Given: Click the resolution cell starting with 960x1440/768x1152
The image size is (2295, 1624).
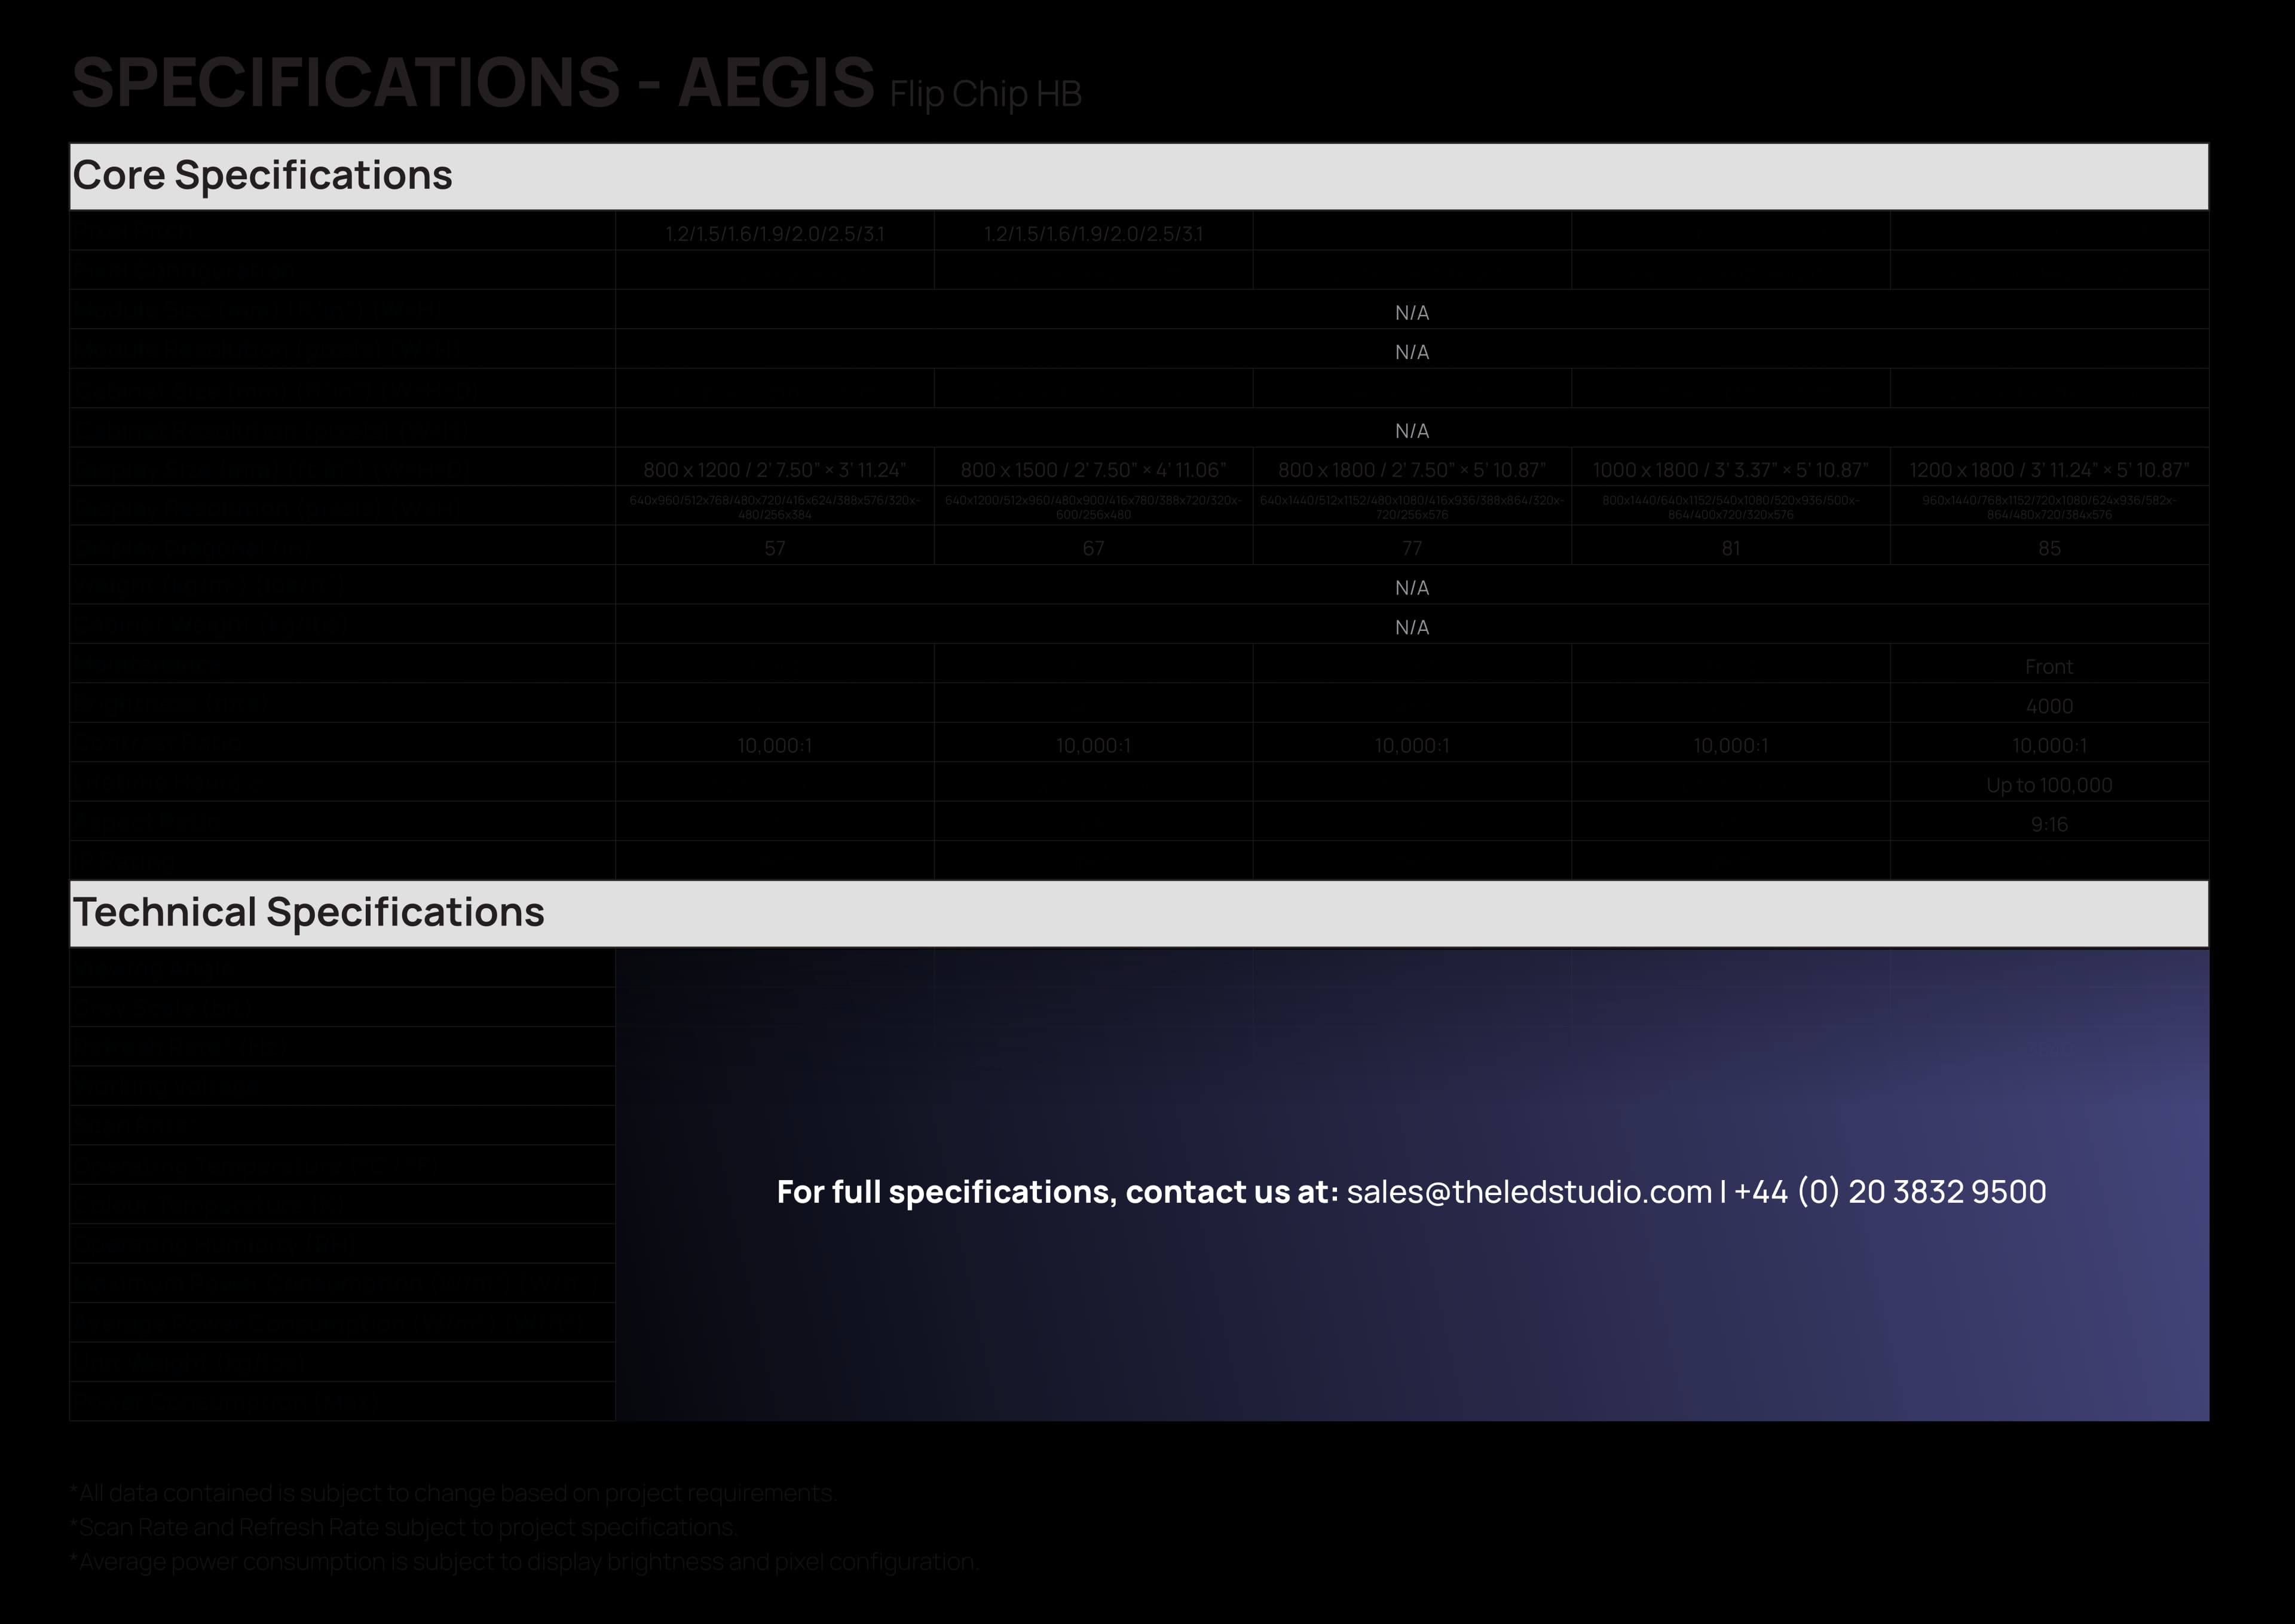Looking at the screenshot, I should pos(2049,507).
